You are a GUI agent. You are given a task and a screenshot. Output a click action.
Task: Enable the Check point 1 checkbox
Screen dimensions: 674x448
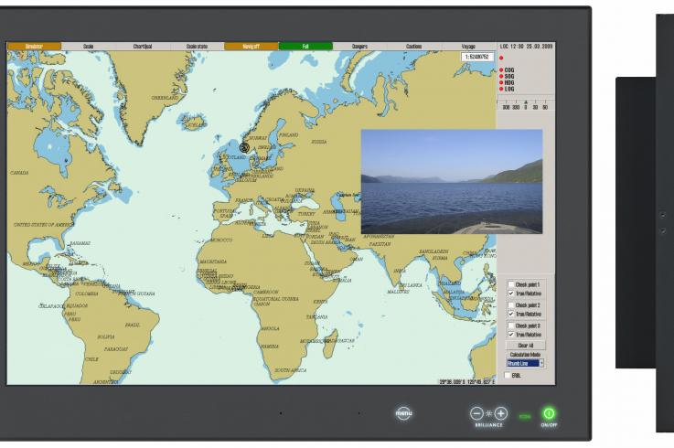pos(510,284)
